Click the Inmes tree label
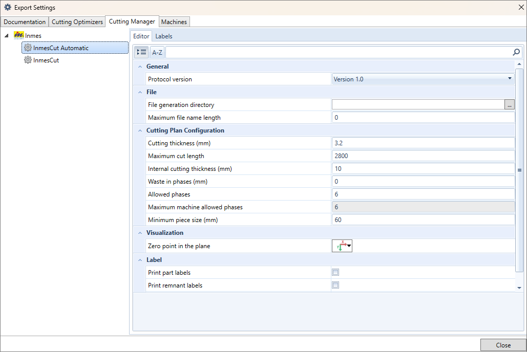Viewport: 527px width, 352px height. 33,36
